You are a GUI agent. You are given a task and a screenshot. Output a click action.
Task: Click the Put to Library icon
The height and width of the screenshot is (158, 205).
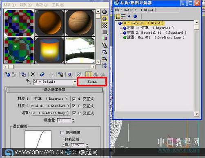click(x=61, y=75)
